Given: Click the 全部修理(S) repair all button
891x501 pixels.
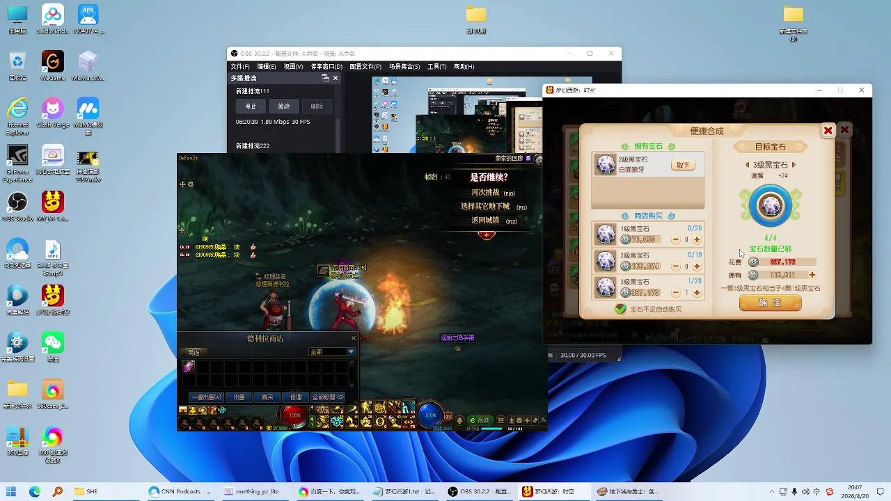Looking at the screenshot, I should (328, 397).
